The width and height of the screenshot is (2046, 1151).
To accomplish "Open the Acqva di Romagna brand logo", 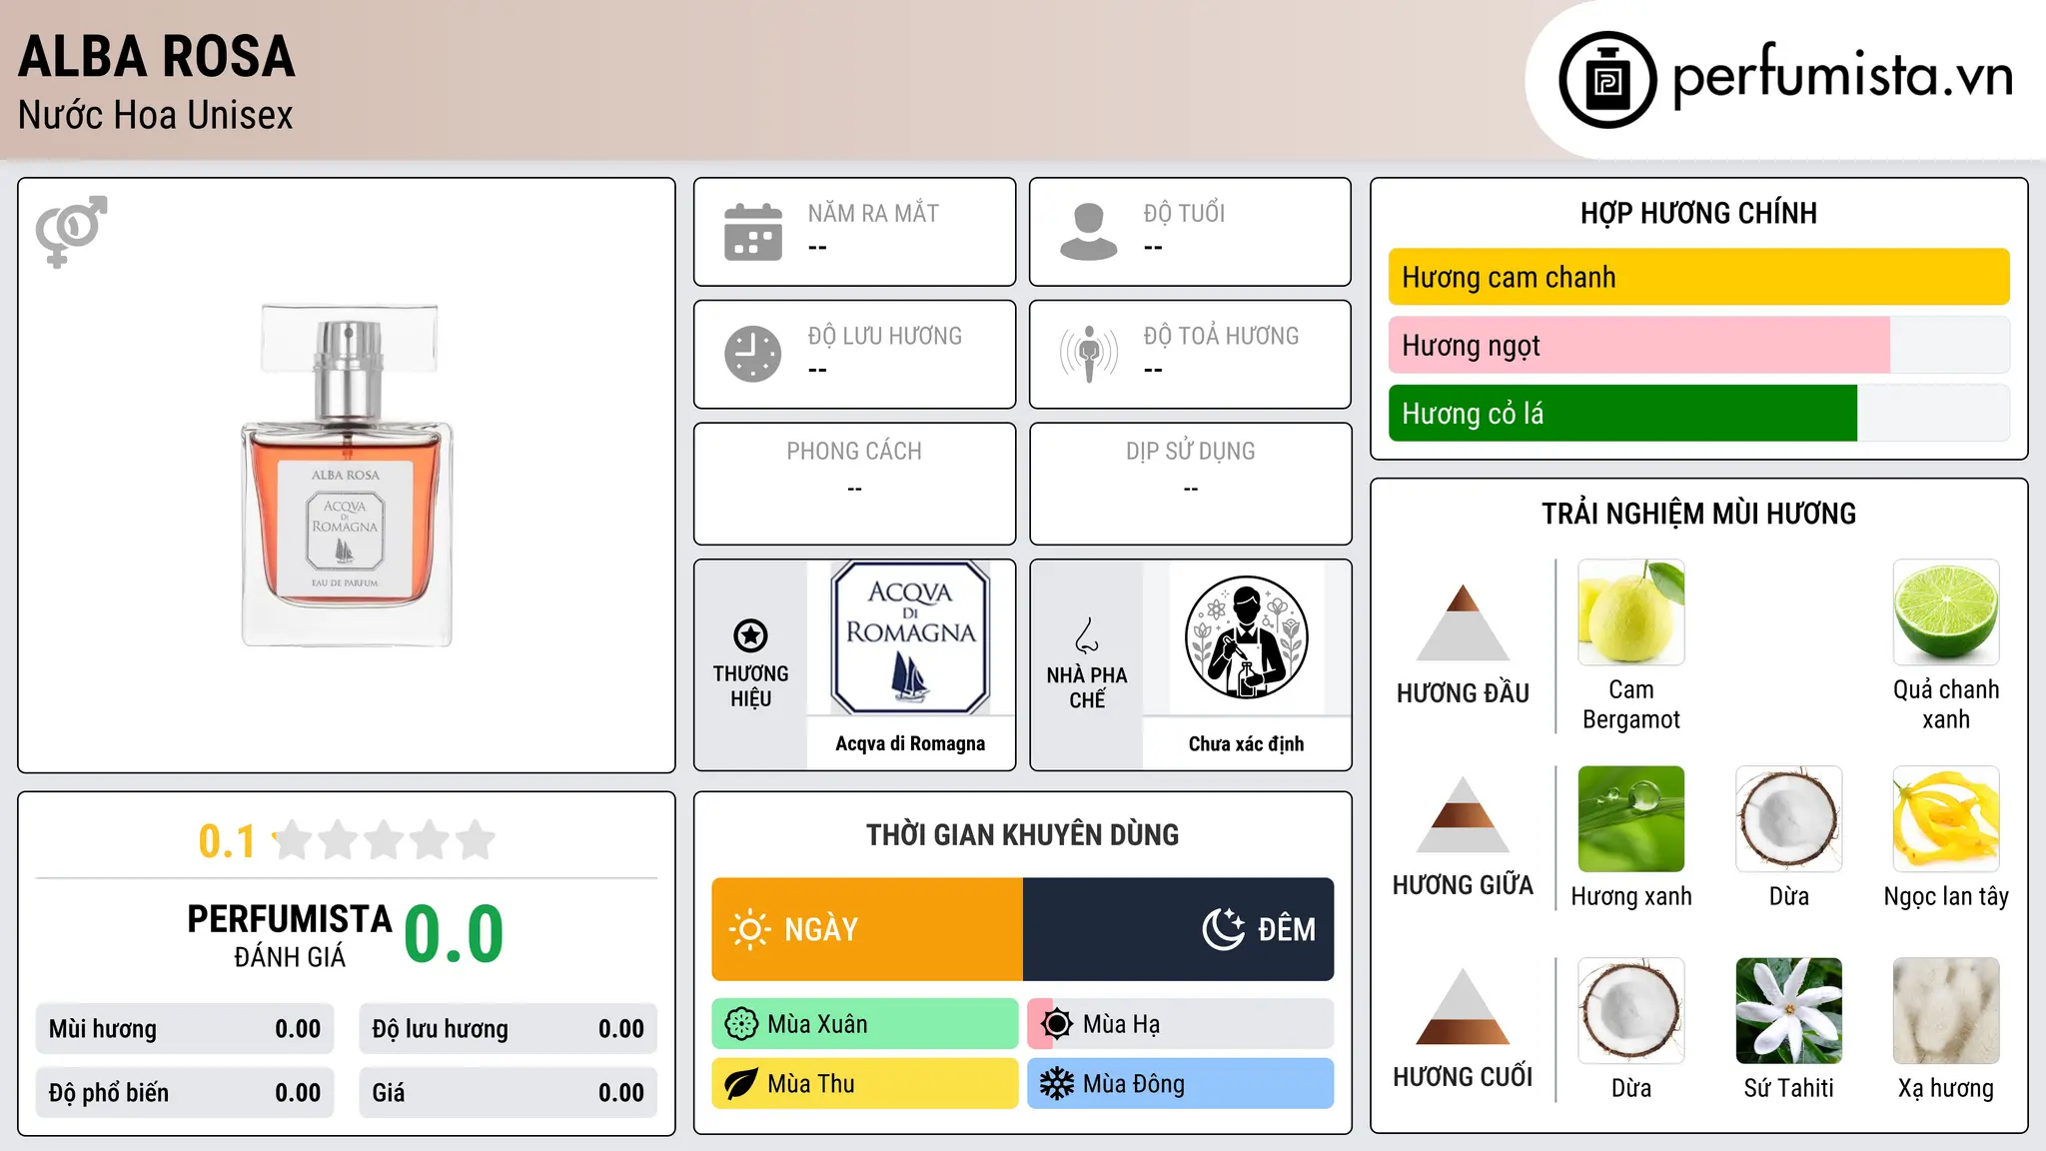I will tap(910, 637).
